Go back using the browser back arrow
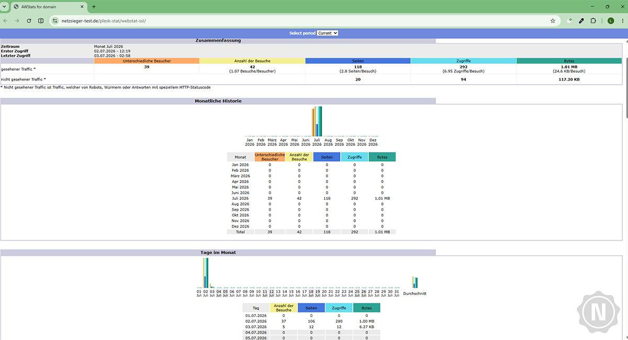 click(x=5, y=21)
